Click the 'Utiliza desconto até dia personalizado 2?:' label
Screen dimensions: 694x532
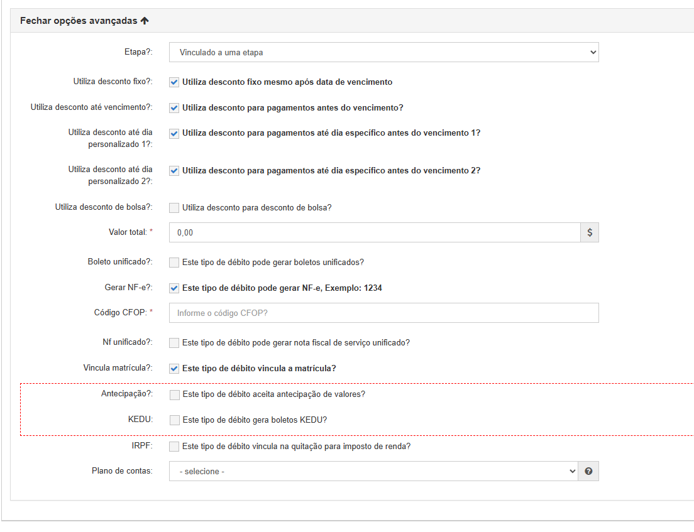pos(110,175)
